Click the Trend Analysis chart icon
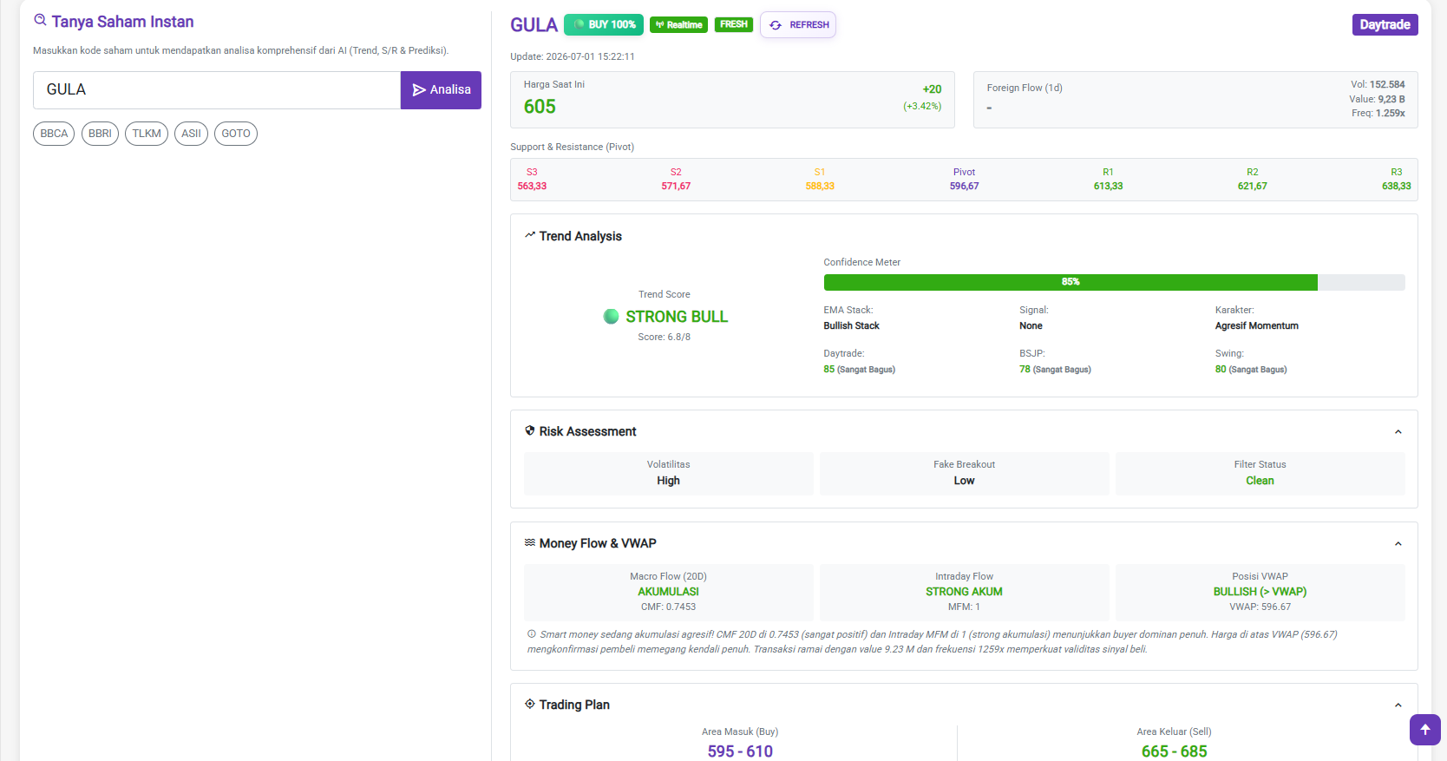Screen dimensions: 1447x761 pyautogui.click(x=529, y=235)
